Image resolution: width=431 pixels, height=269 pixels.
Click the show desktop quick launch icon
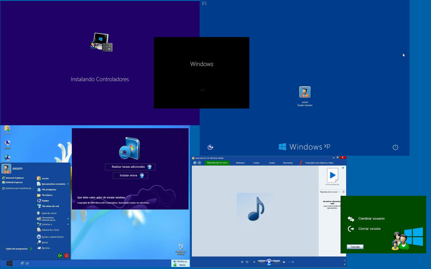tap(27, 263)
